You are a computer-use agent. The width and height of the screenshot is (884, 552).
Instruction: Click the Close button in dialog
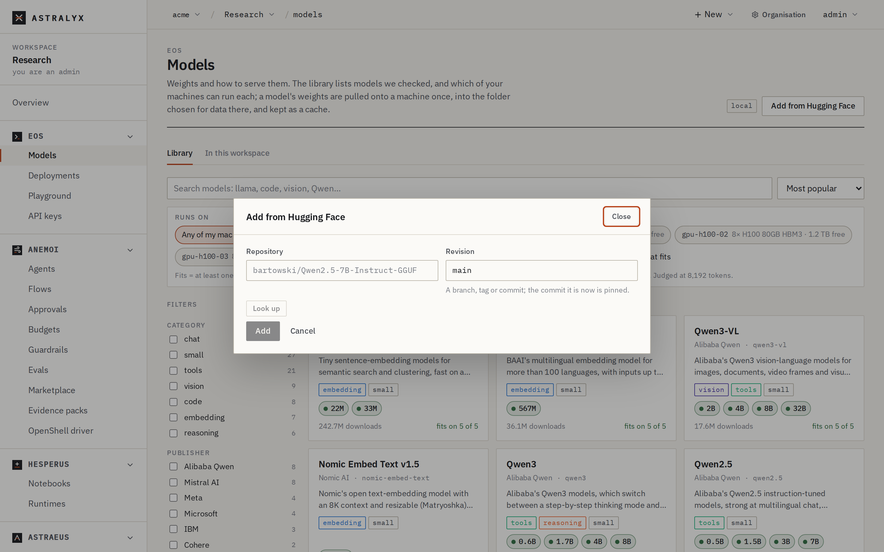pos(621,217)
